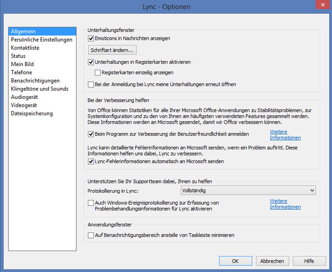Uncheck Emoticons in Nachrichten anzeigen
Screen dimensions: 332x272
click(x=91, y=38)
